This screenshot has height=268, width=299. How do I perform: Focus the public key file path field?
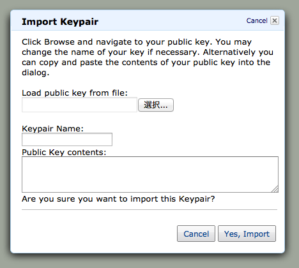(x=79, y=105)
